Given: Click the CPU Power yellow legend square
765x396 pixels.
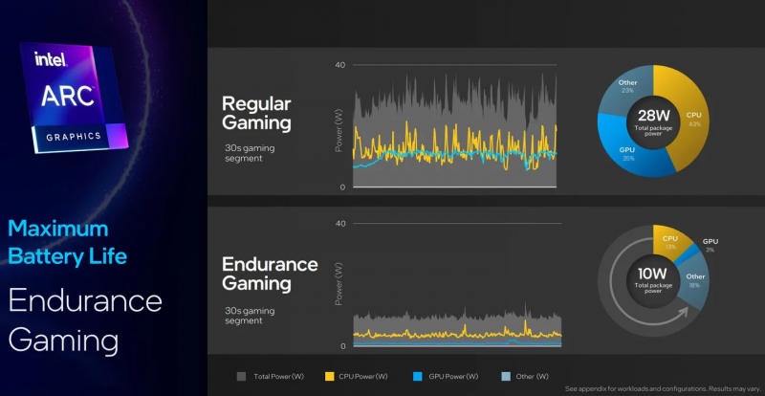Looking at the screenshot, I should pyautogui.click(x=331, y=377).
